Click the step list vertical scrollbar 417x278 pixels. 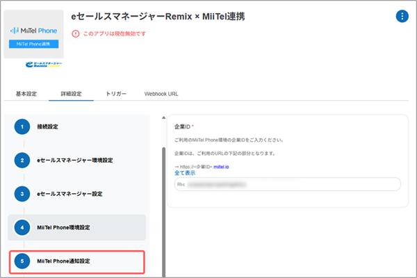(x=163, y=208)
